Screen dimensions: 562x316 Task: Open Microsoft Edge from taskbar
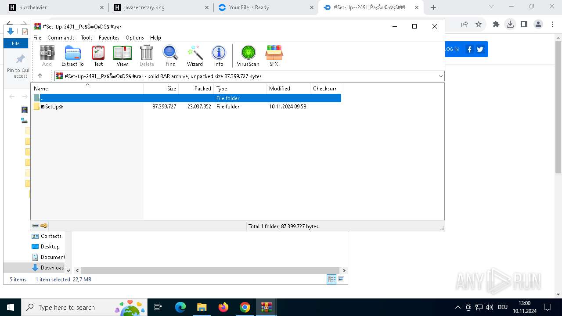180,307
